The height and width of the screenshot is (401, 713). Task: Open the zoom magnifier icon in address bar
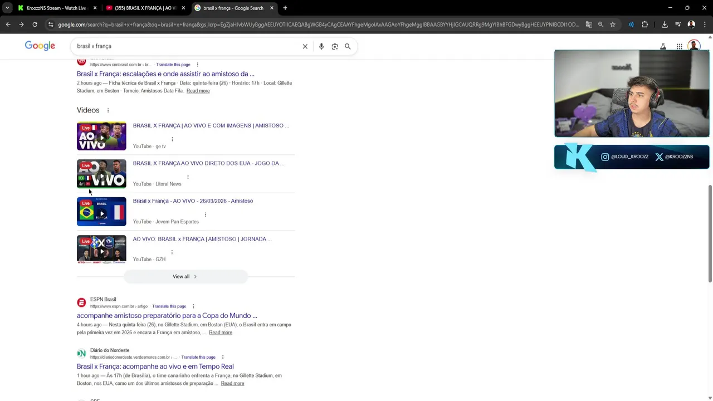600,25
